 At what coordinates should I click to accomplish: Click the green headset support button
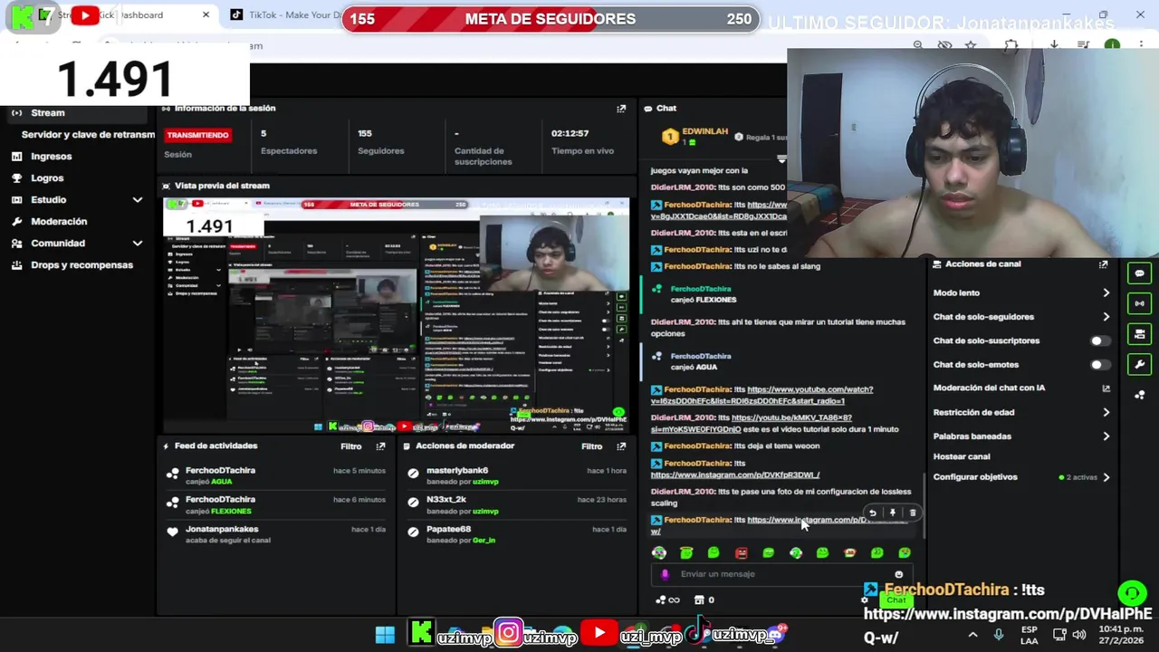point(1132,594)
